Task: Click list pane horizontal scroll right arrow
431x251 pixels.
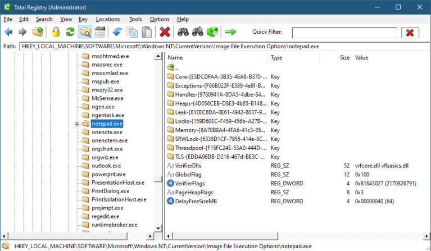Action: [x=427, y=236]
